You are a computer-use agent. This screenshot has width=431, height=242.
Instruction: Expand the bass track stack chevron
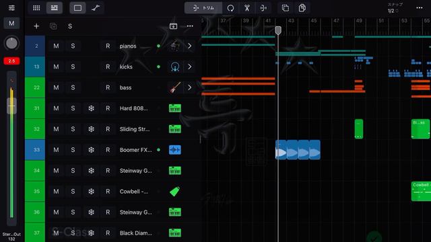coord(190,87)
